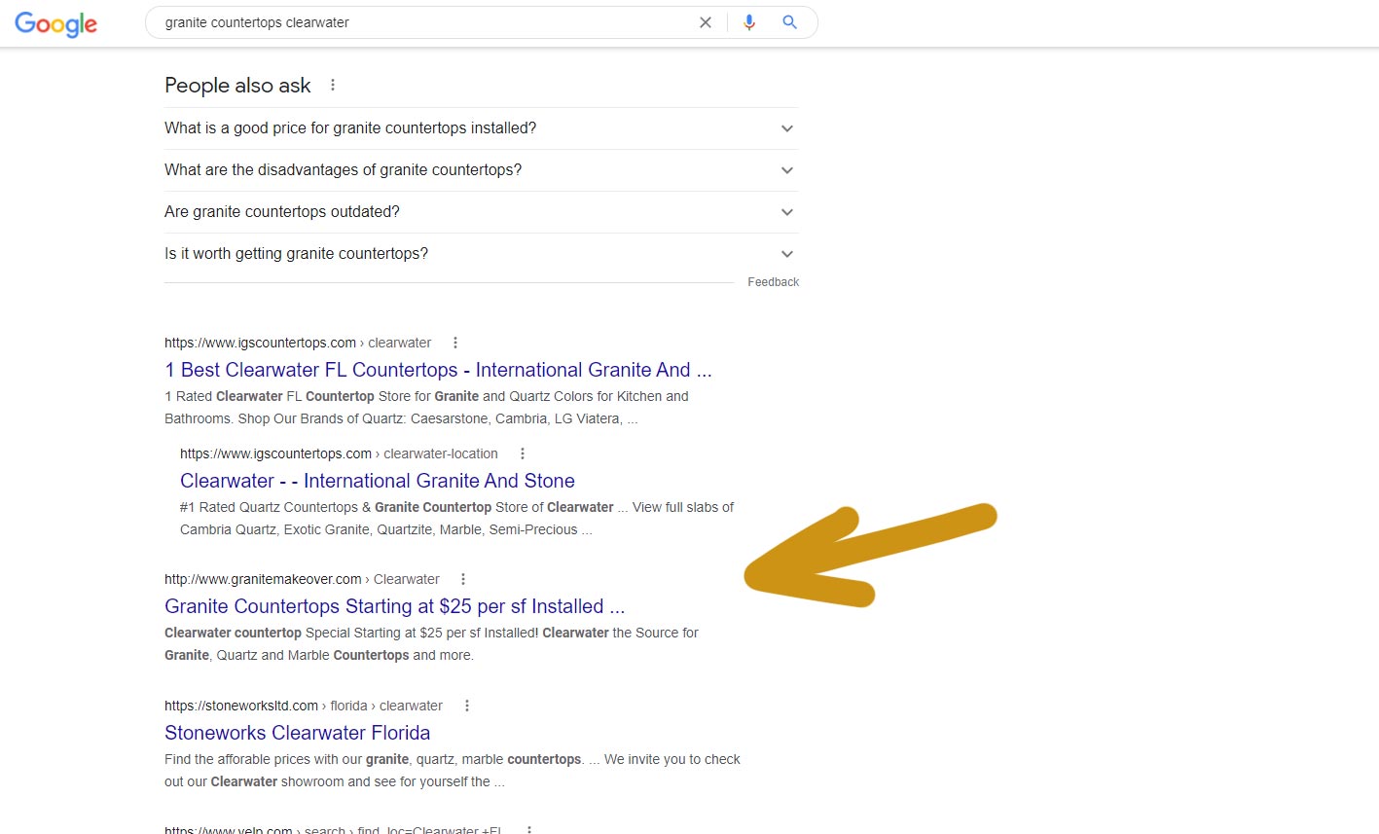
Task: Open 'Clearwater - - International Granite And Stone' link
Action: 378,481
